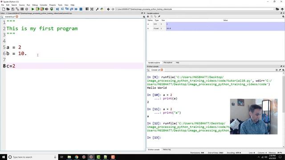Place cursor on line 8 c=2
This screenshot has height=160, width=285.
click(x=11, y=66)
